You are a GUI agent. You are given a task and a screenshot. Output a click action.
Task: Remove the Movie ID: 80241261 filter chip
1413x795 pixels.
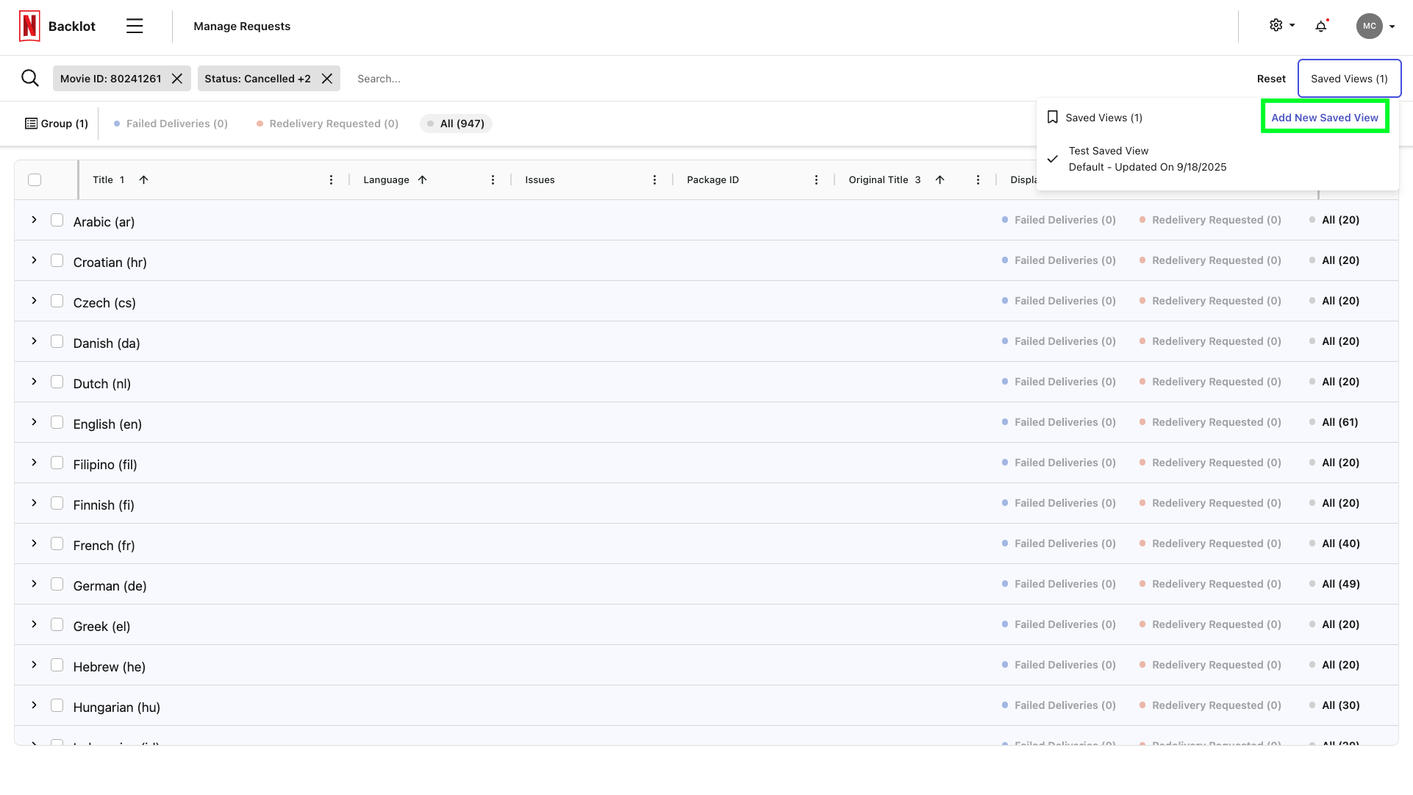176,78
